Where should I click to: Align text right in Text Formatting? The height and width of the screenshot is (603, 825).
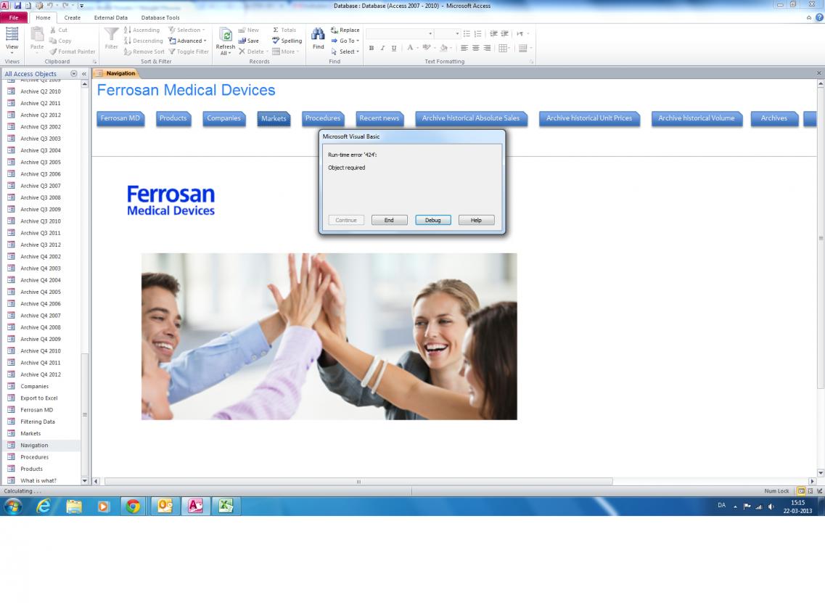[487, 48]
